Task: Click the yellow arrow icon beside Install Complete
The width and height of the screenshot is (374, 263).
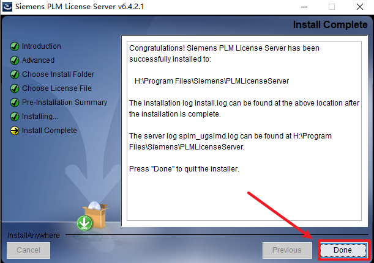Action: 15,131
